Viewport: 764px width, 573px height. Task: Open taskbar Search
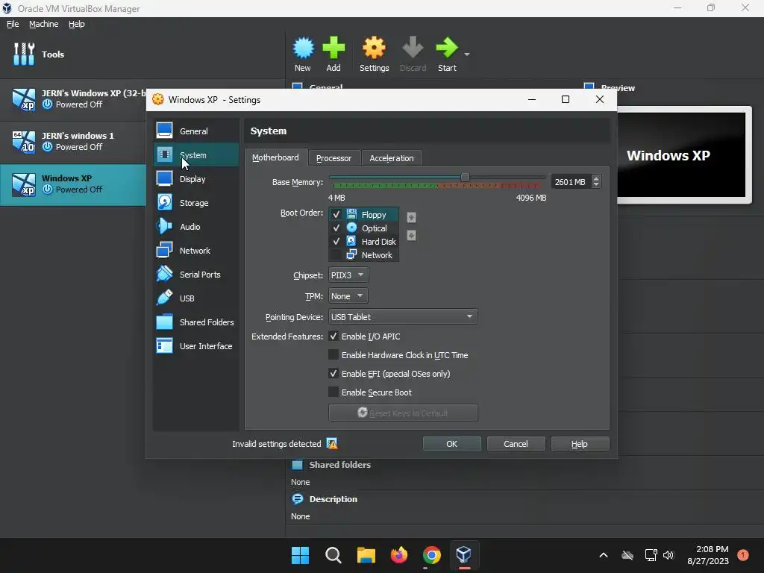tap(334, 555)
